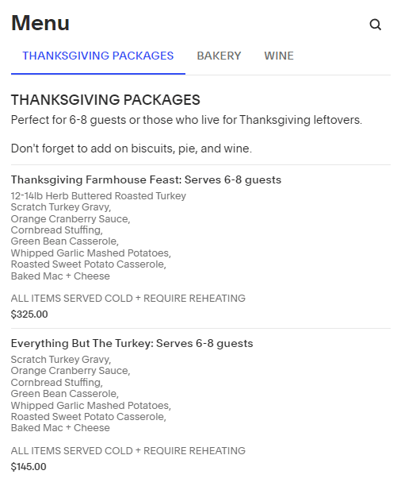Click the $145.00 price

29,466
